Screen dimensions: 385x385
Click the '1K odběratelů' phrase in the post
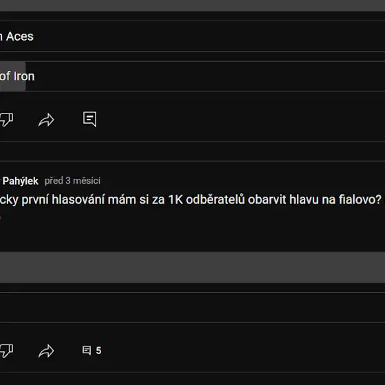click(207, 199)
